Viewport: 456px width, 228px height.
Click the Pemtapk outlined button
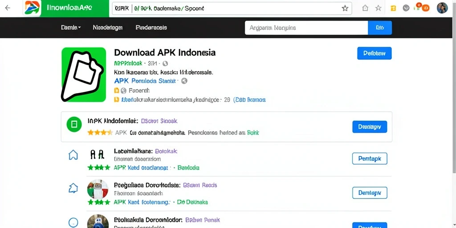coord(370,159)
